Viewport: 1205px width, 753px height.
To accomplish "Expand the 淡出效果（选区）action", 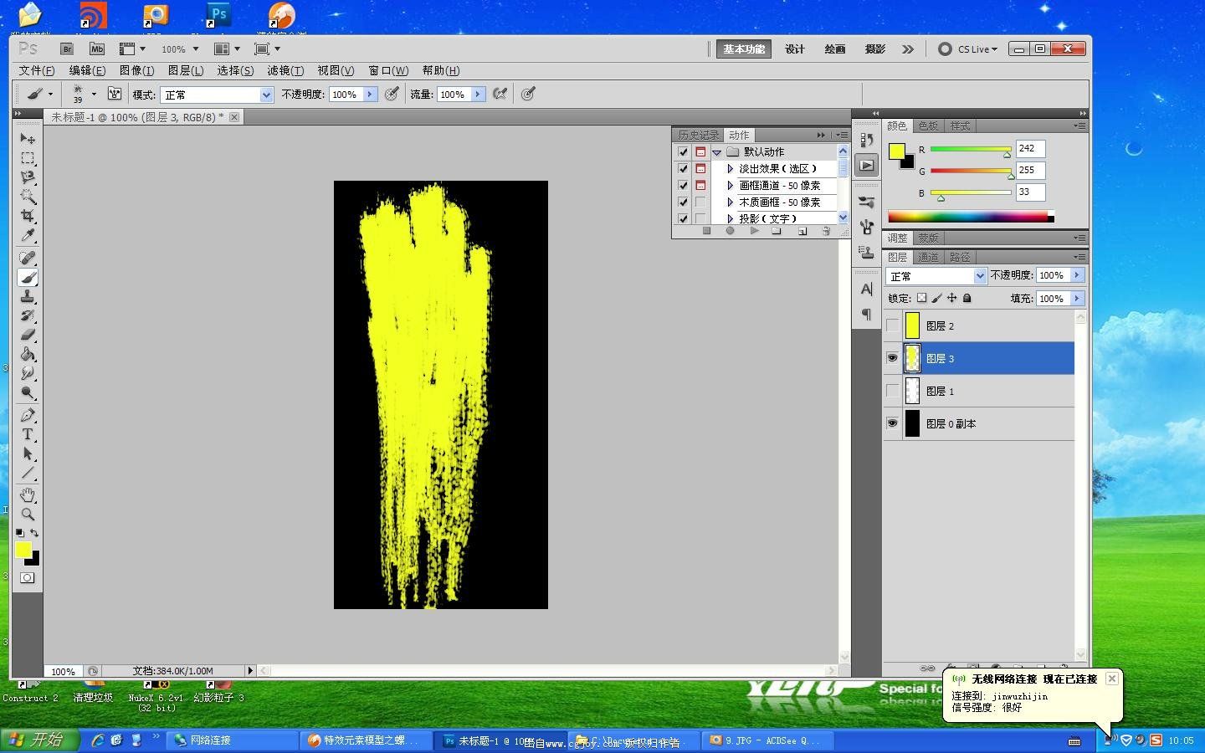I will click(730, 168).
